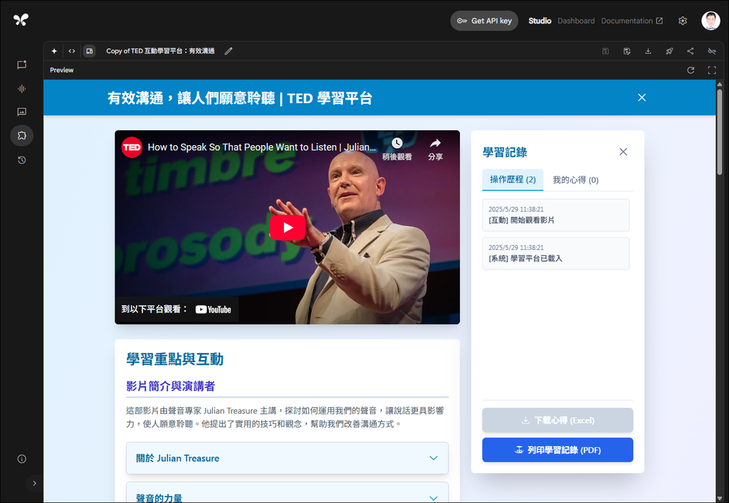
Task: Click the Preview label
Action: click(x=62, y=70)
